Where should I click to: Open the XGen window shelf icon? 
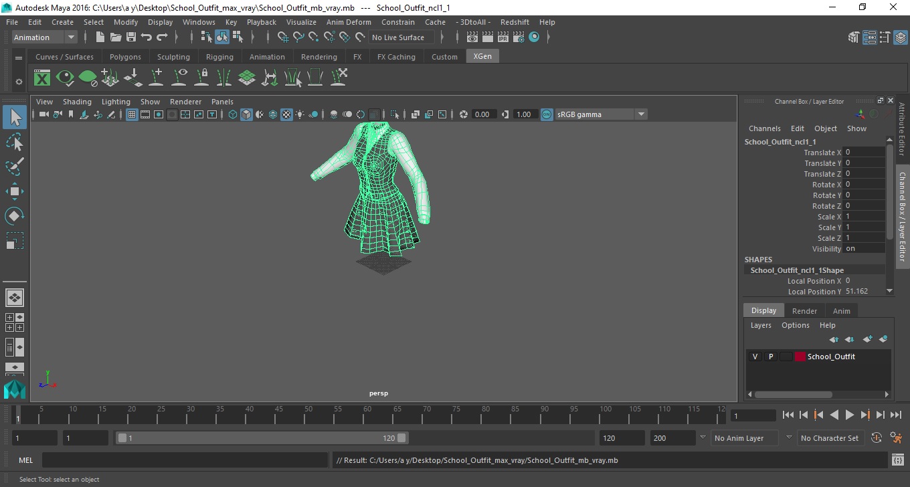42,78
